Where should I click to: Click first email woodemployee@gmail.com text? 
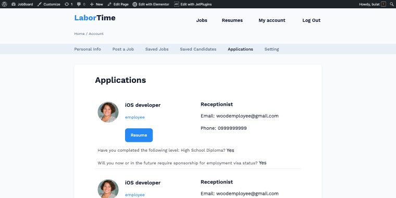point(239,116)
